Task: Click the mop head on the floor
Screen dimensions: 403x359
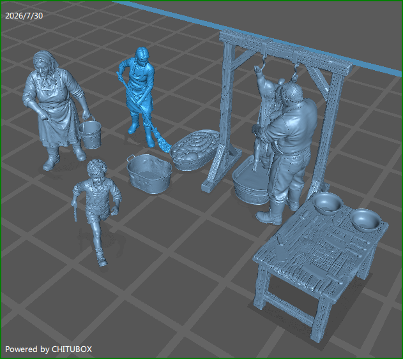Action: [162, 141]
